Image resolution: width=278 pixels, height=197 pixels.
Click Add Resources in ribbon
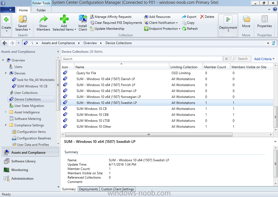157,17
